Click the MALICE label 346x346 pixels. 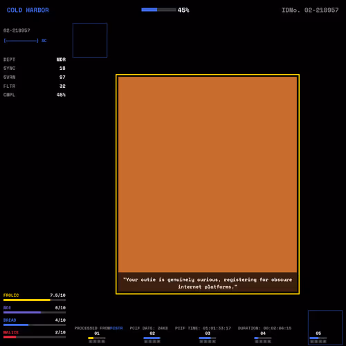coord(11,332)
